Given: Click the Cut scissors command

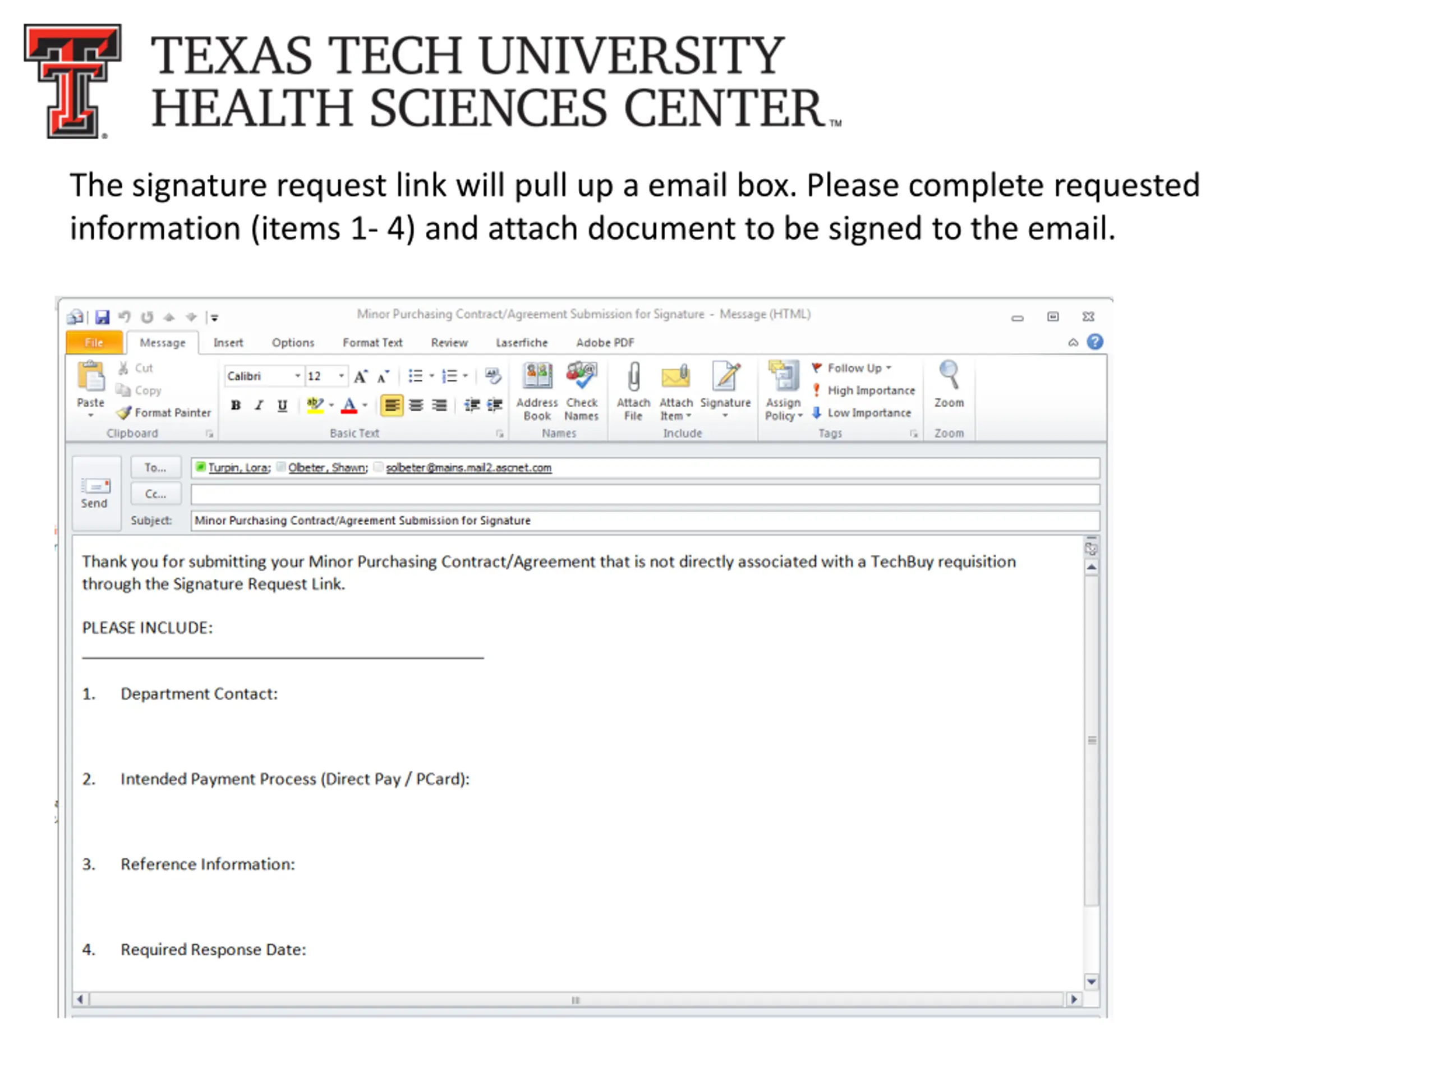Looking at the screenshot, I should point(135,368).
